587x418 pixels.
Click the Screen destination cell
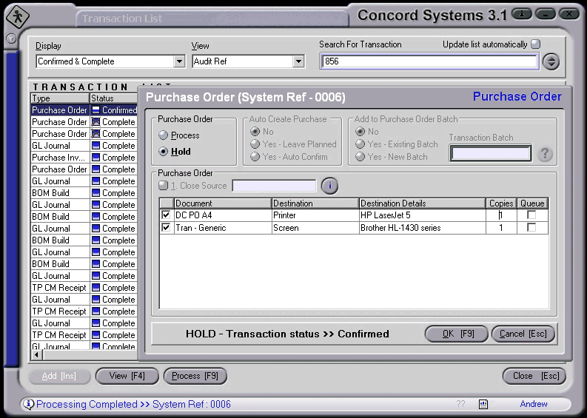point(315,228)
